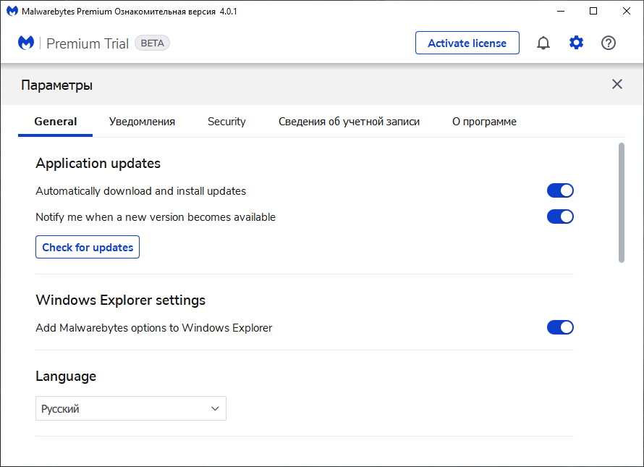Click the settings gear icon
644x467 pixels.
click(x=576, y=43)
